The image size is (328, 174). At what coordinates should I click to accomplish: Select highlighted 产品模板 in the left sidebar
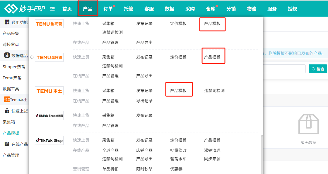(11, 133)
